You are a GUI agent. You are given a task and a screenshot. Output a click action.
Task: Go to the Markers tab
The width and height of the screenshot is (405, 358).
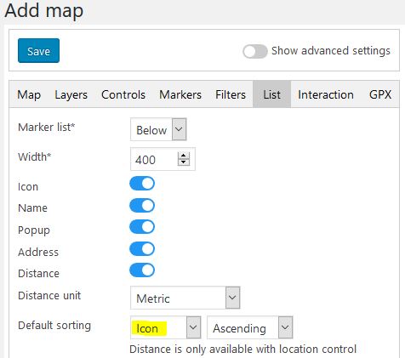coord(180,94)
